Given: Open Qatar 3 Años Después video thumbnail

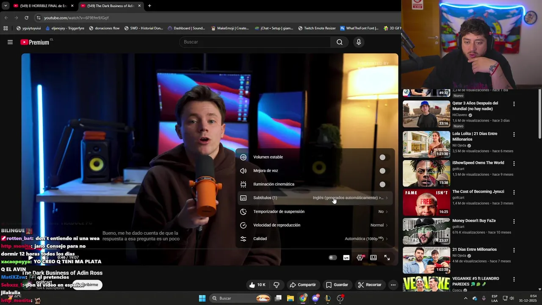Looking at the screenshot, I should pos(426,114).
